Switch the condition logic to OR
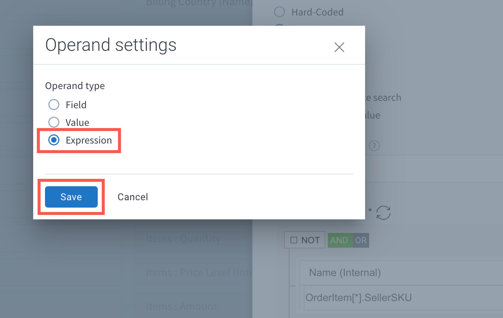 click(x=361, y=240)
